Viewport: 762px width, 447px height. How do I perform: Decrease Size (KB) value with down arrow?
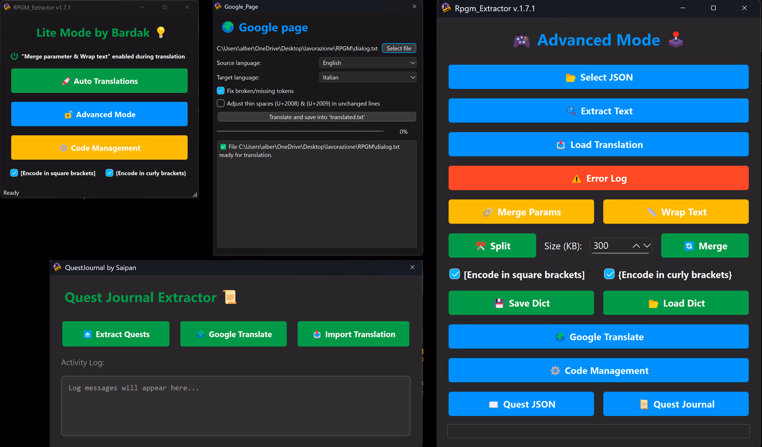[x=647, y=246]
